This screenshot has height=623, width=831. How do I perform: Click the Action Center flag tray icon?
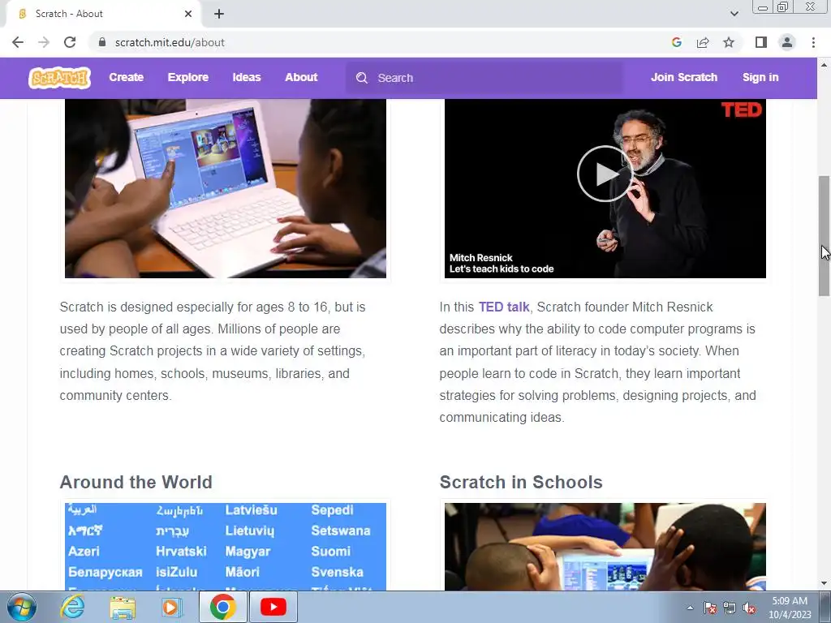click(710, 608)
